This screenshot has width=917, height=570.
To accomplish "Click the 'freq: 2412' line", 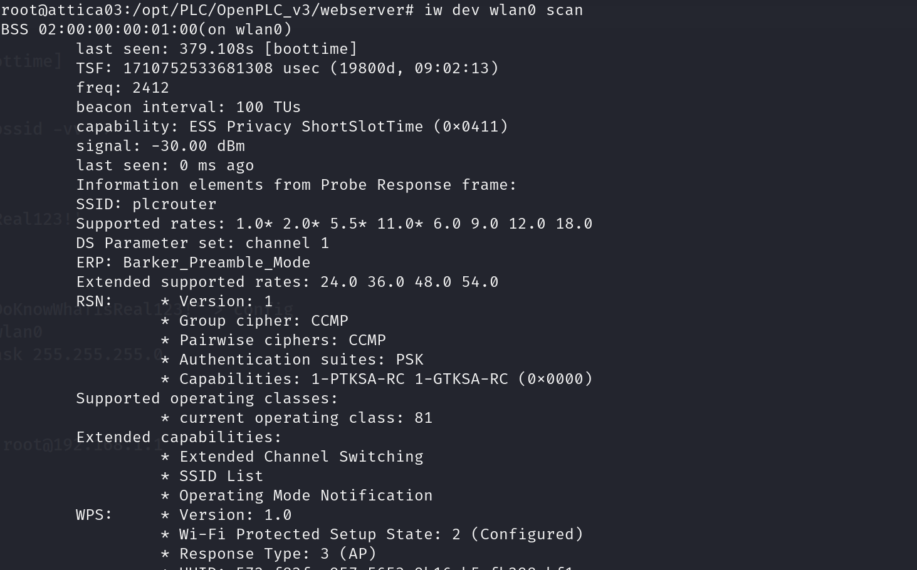I will (x=122, y=88).
